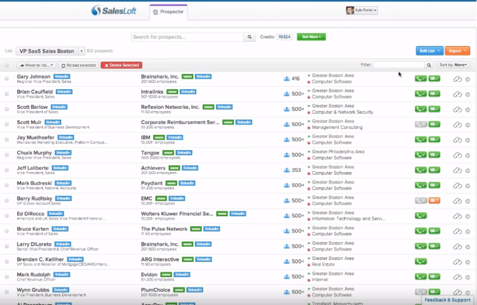Screen dimensions: 477x305
Task: Open The Pulse Network LinkedIn badge
Action: [x=211, y=229]
